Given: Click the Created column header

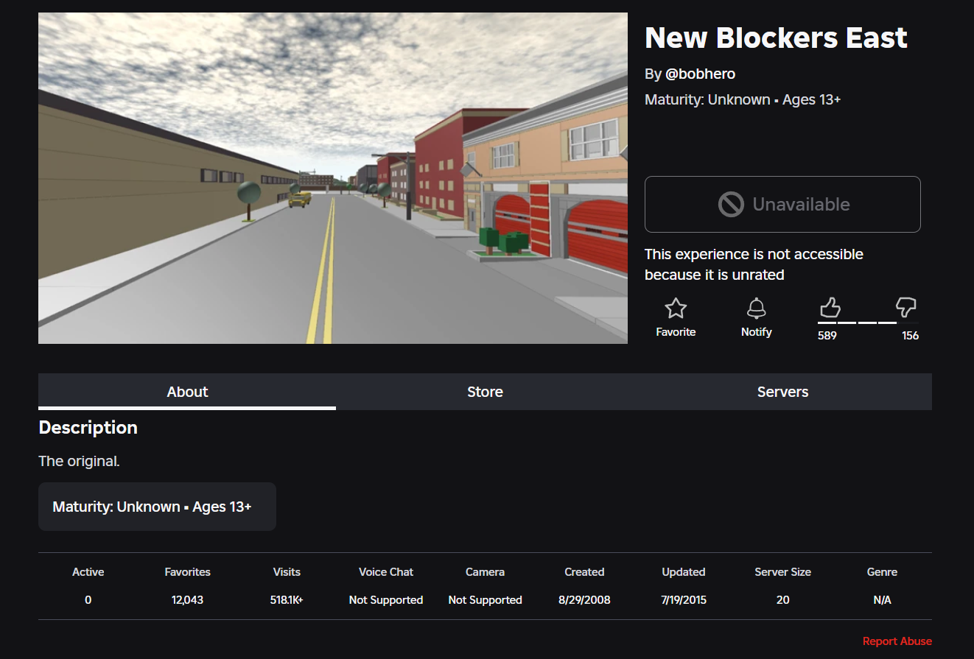Looking at the screenshot, I should tap(584, 572).
